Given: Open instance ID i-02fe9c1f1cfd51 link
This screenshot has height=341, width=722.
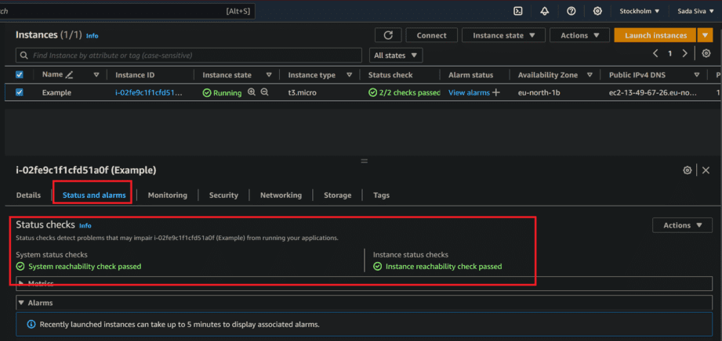Looking at the screenshot, I should point(149,92).
